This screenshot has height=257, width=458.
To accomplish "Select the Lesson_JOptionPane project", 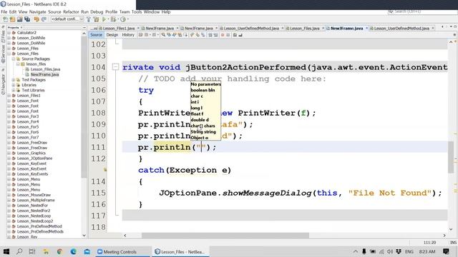I will [34, 158].
